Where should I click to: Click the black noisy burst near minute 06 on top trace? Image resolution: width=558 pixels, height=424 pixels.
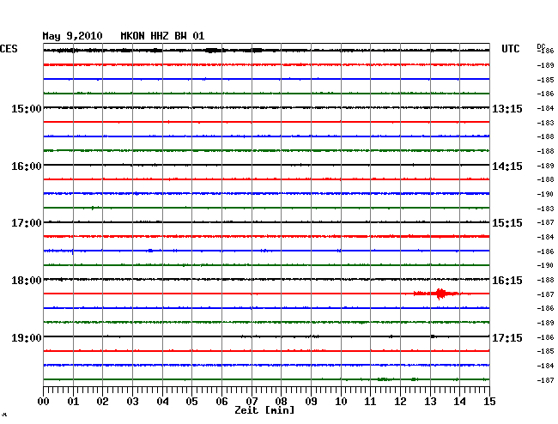(212, 50)
